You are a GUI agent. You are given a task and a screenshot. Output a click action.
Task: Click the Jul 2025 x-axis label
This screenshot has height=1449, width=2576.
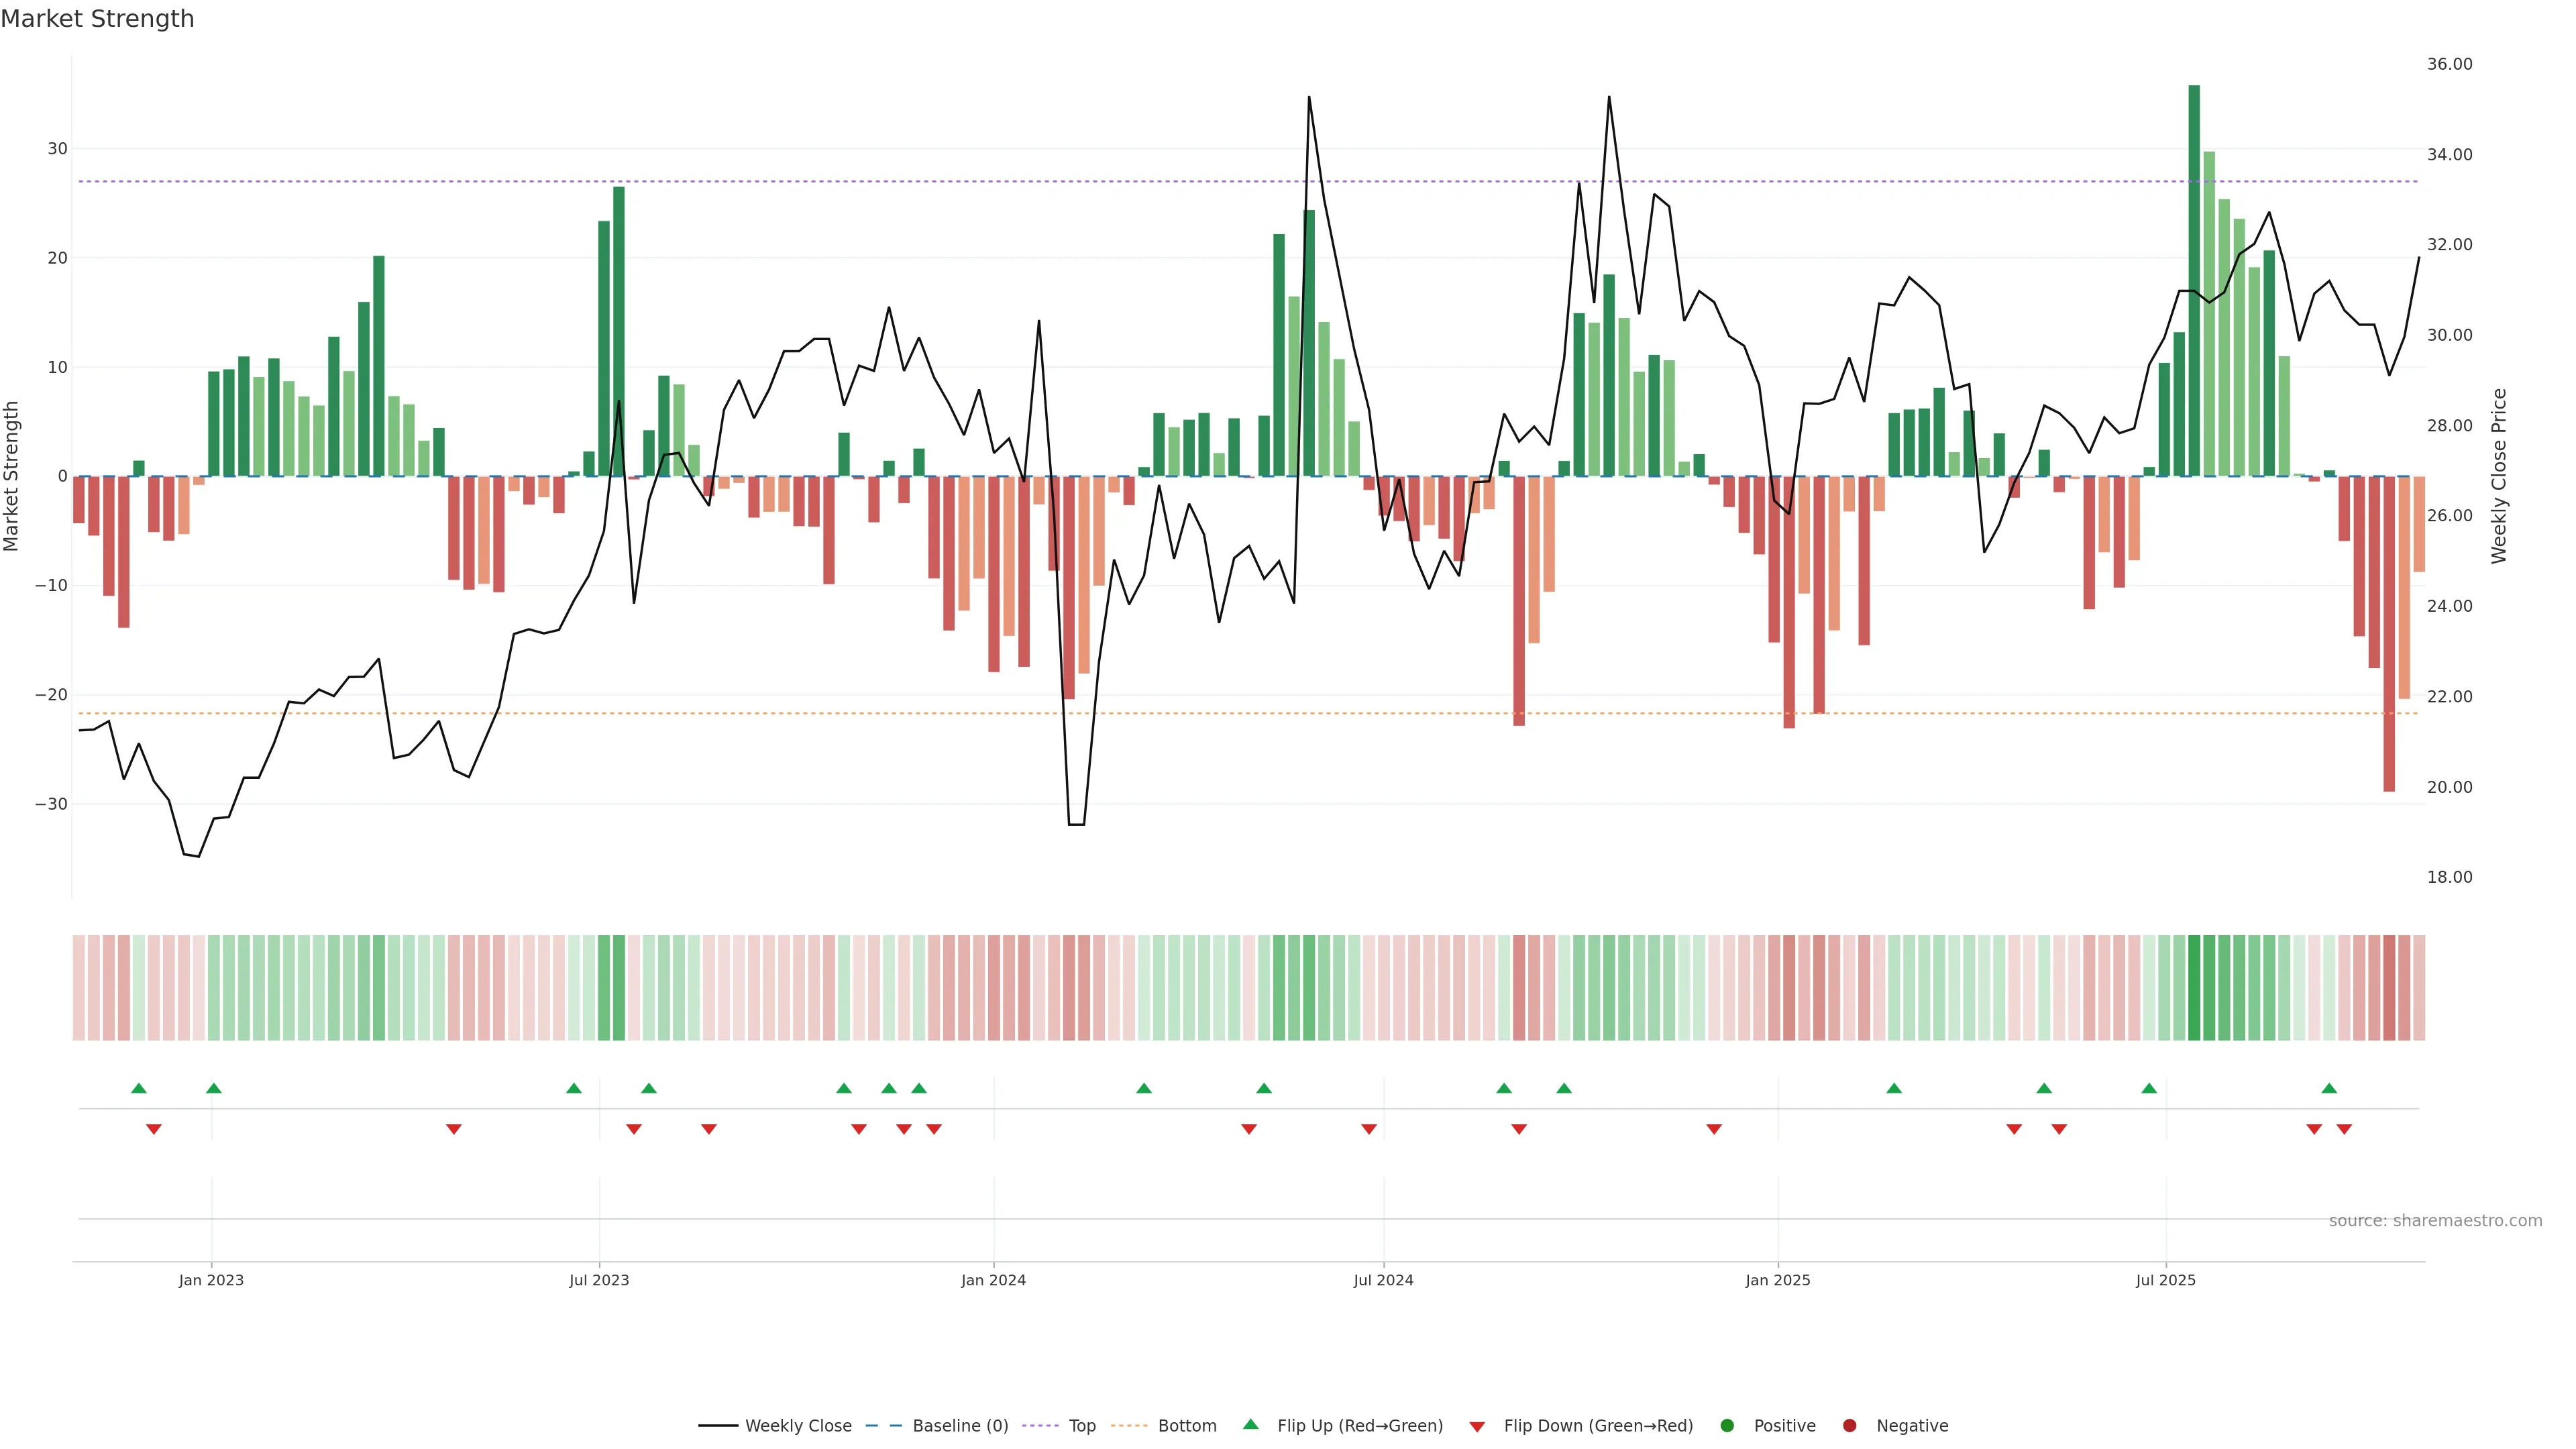click(x=2165, y=1280)
